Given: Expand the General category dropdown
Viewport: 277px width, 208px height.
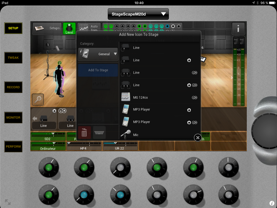Looking at the screenshot, I should (x=98, y=54).
